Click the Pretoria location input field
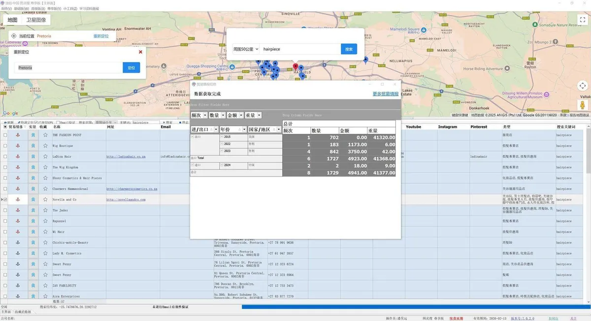The height and width of the screenshot is (321, 591). (x=68, y=68)
